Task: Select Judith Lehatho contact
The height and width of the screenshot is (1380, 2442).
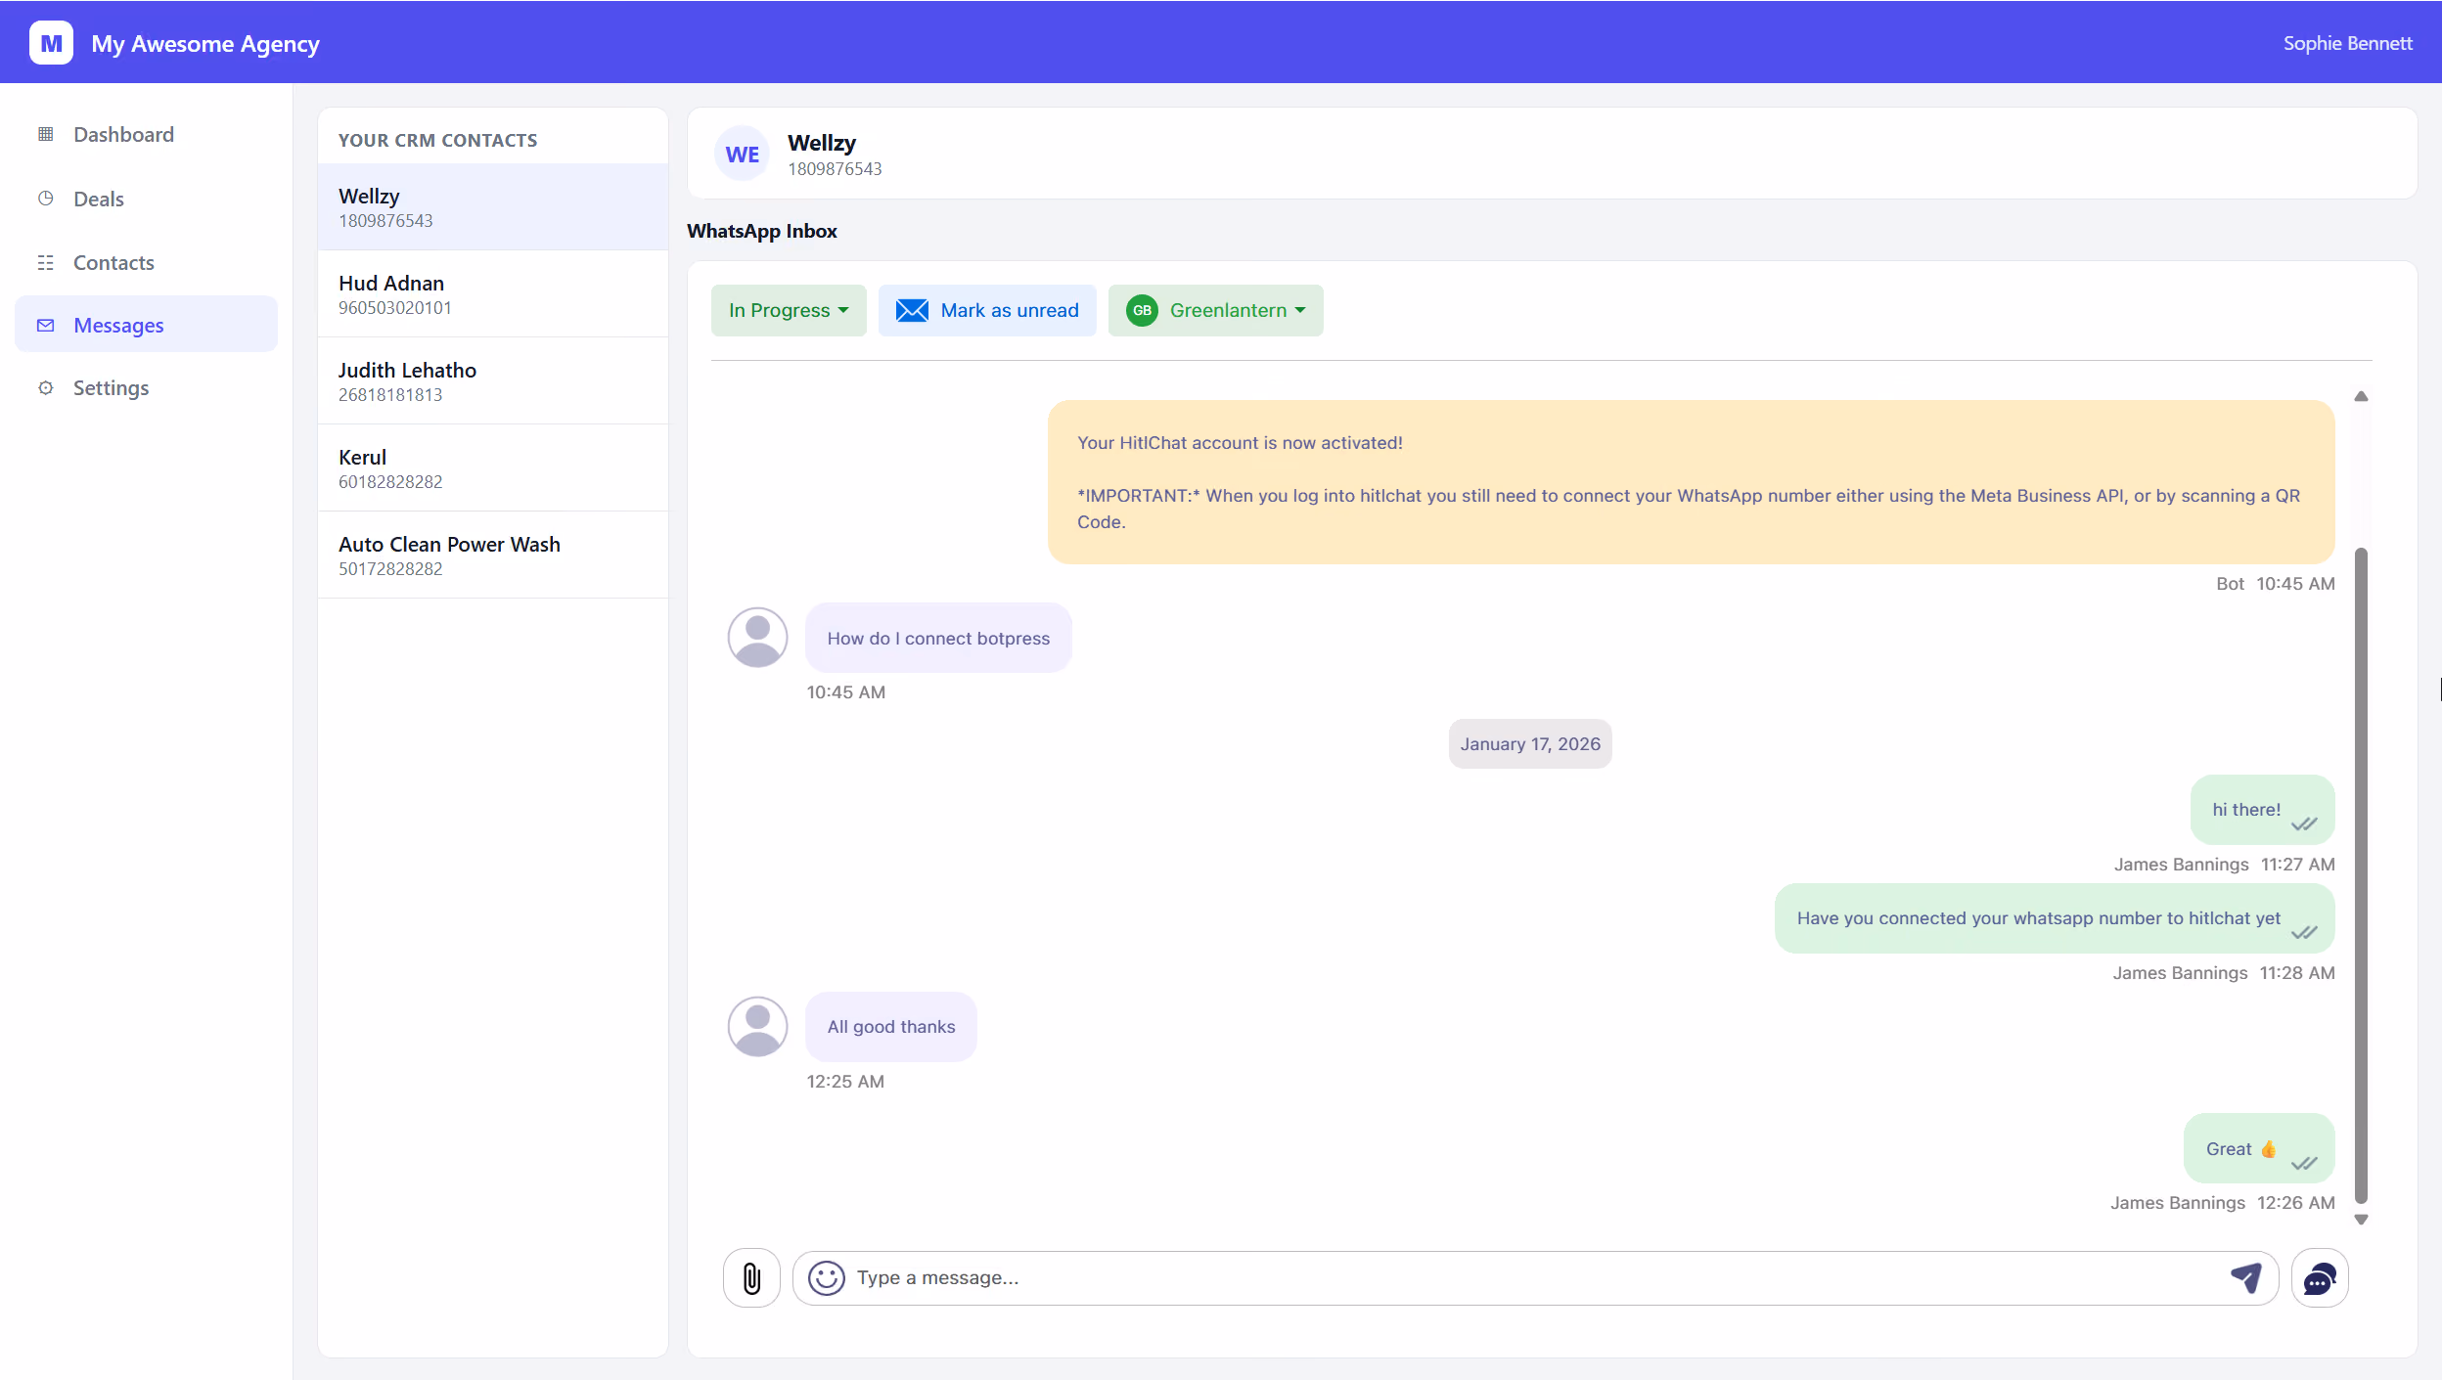Action: [493, 381]
